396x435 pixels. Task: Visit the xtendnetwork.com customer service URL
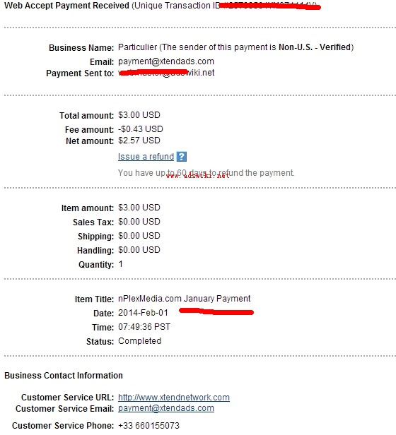point(174,398)
